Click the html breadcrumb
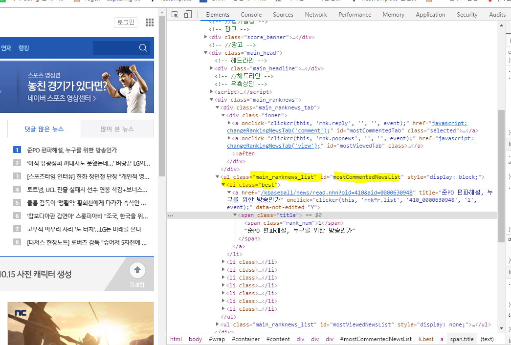The height and width of the screenshot is (345, 511). [x=176, y=339]
